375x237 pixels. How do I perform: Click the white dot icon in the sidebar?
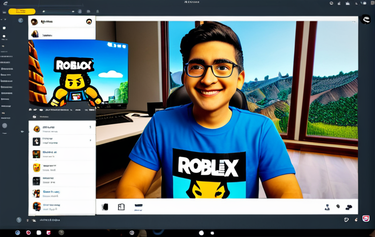coord(4,37)
